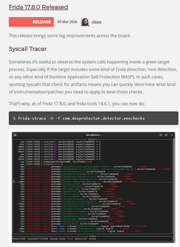The height and width of the screenshot is (247, 180).
Task: Click the '09 Mar 2026' publication date
Action: (67, 22)
